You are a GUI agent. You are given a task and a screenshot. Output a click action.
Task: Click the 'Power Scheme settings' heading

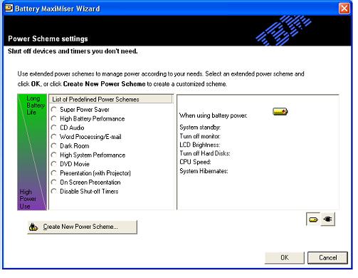pos(48,38)
